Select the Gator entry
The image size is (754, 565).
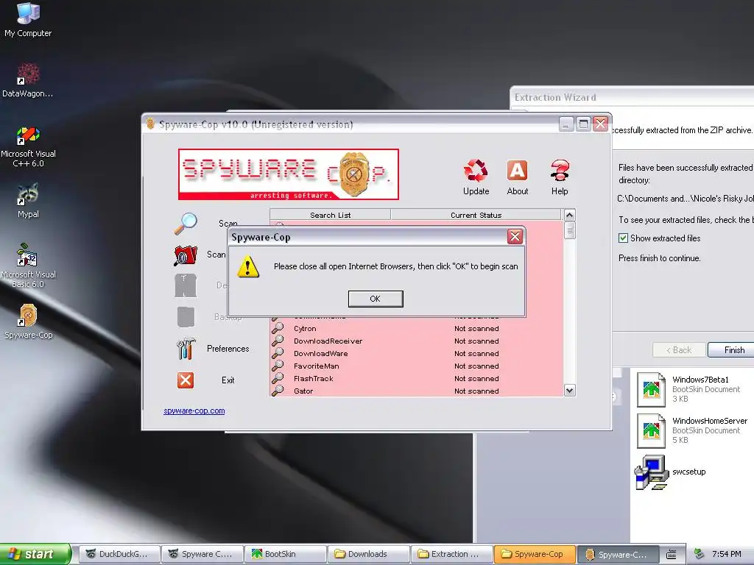pyautogui.click(x=303, y=391)
